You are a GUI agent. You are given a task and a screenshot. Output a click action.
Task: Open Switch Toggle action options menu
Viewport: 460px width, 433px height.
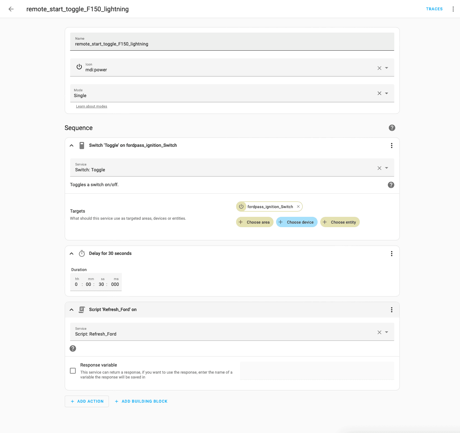(x=391, y=146)
